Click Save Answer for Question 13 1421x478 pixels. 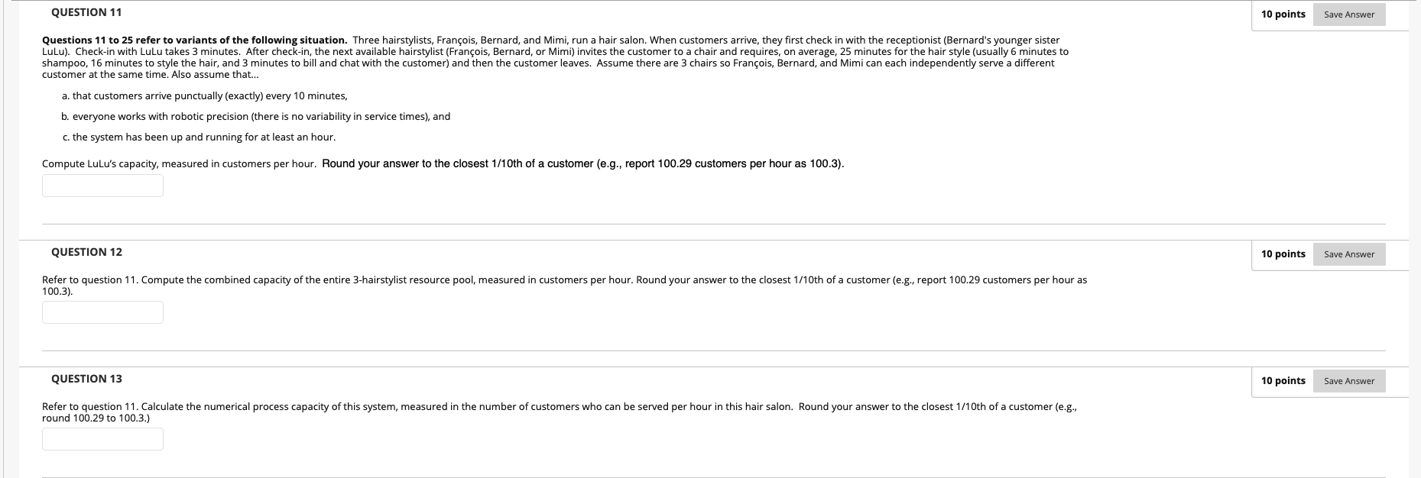tap(1348, 380)
